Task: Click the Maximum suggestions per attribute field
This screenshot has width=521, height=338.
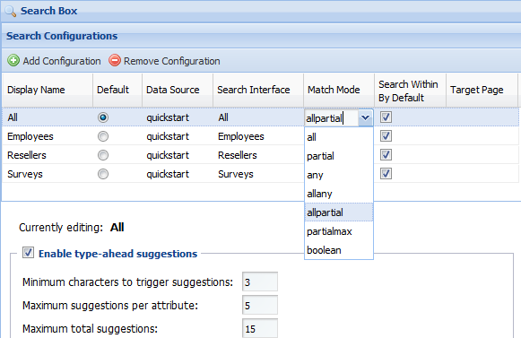Action: tap(260, 305)
